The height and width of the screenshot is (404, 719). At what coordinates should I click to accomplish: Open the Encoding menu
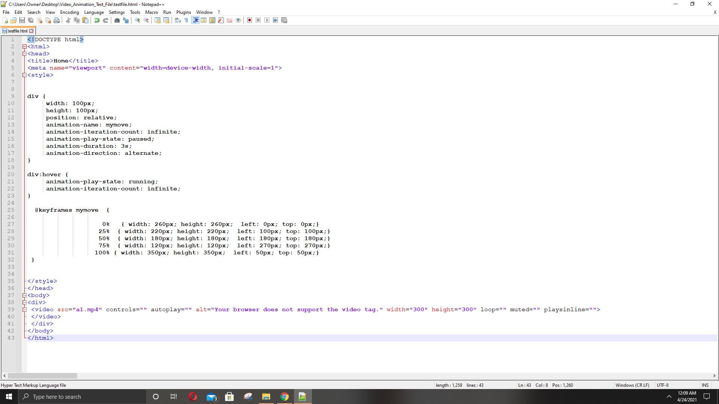[x=69, y=12]
